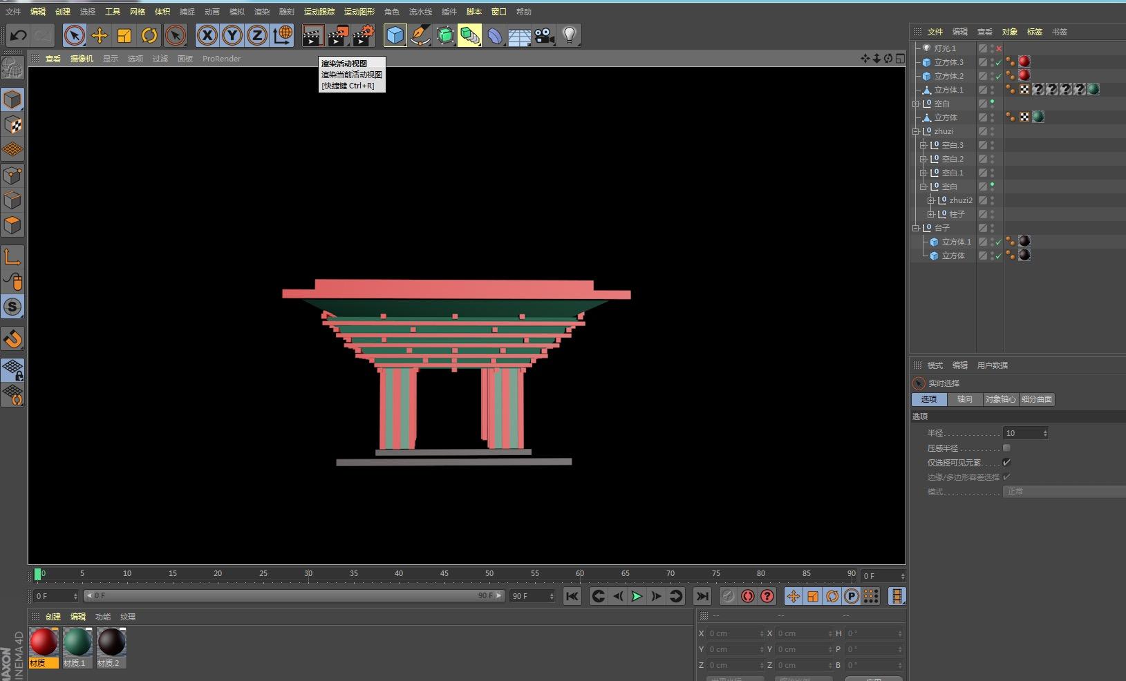Open the disabled 模式 dropdown showing 正常
1126x681 pixels.
pyautogui.click(x=1064, y=492)
